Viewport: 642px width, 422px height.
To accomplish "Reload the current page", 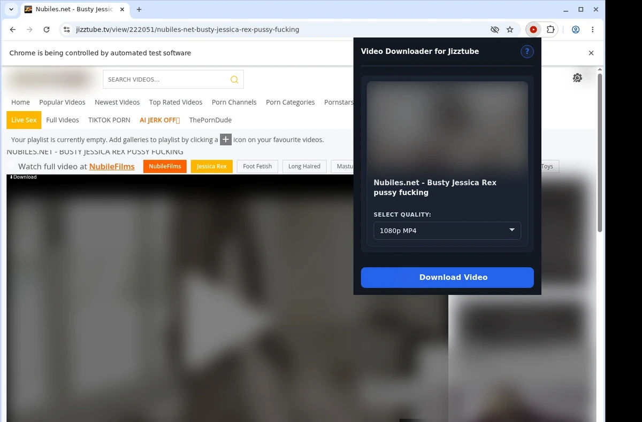I will click(47, 30).
